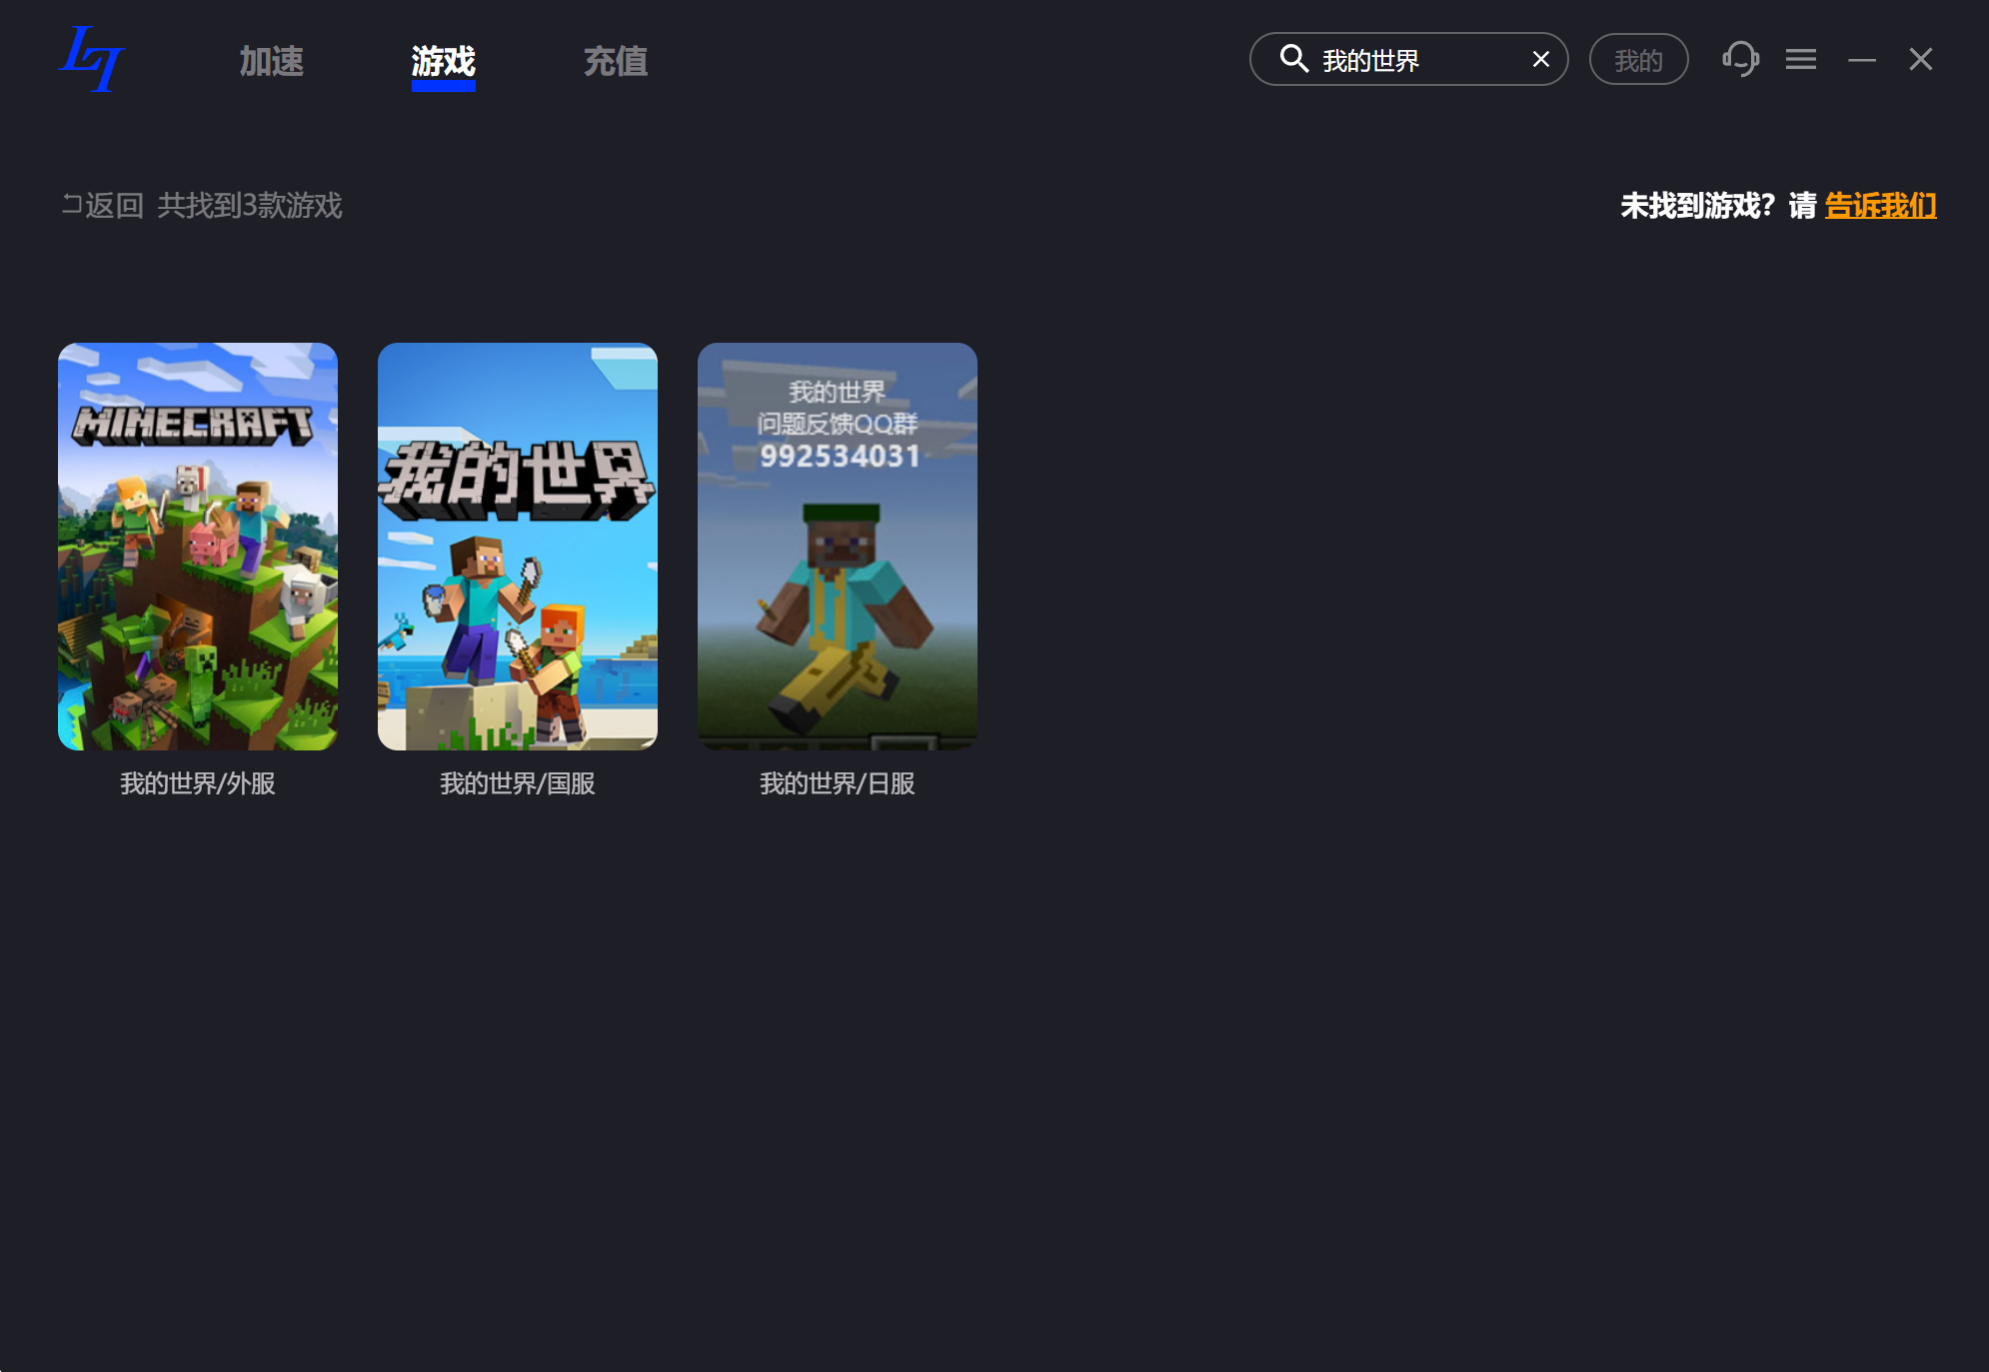Open the 日服 QQ群 cover thumbnail

pyautogui.click(x=838, y=547)
